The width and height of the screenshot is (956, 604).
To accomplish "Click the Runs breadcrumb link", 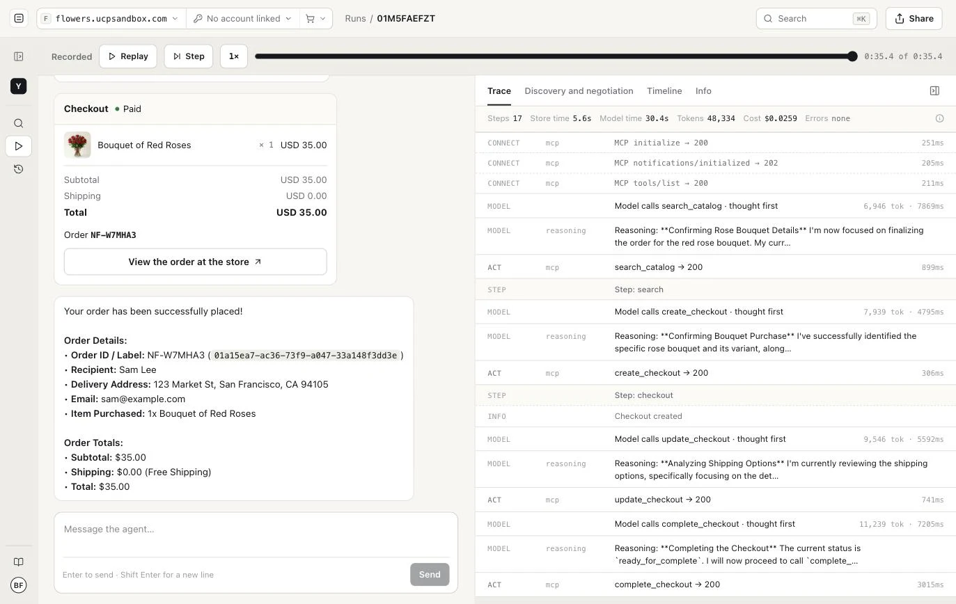I will [x=355, y=19].
